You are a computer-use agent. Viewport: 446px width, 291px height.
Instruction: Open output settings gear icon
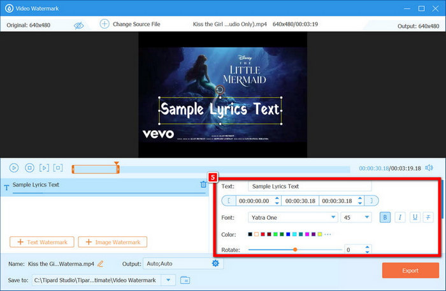coord(215,264)
